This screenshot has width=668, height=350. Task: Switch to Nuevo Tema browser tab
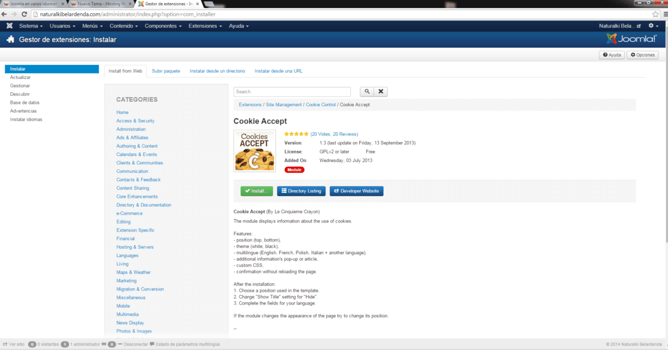[101, 4]
